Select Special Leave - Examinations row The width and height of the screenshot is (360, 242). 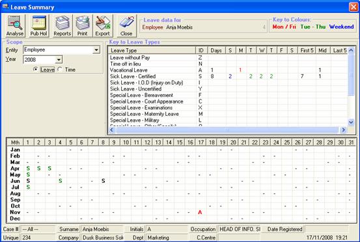click(228, 107)
